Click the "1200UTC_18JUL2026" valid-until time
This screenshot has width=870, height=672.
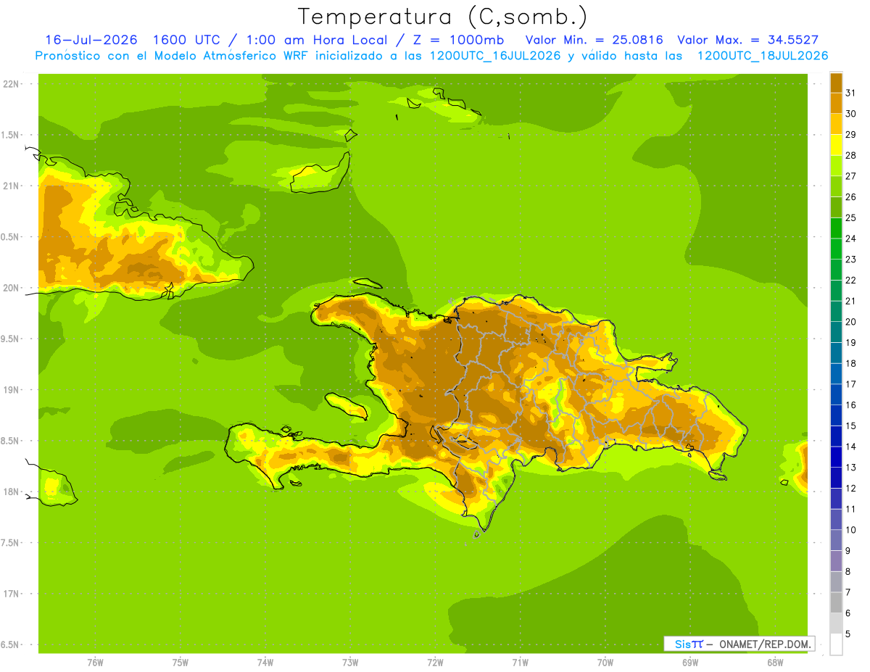point(763,56)
